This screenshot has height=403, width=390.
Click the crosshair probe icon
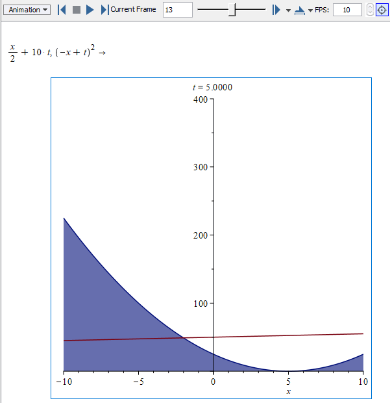(382, 10)
